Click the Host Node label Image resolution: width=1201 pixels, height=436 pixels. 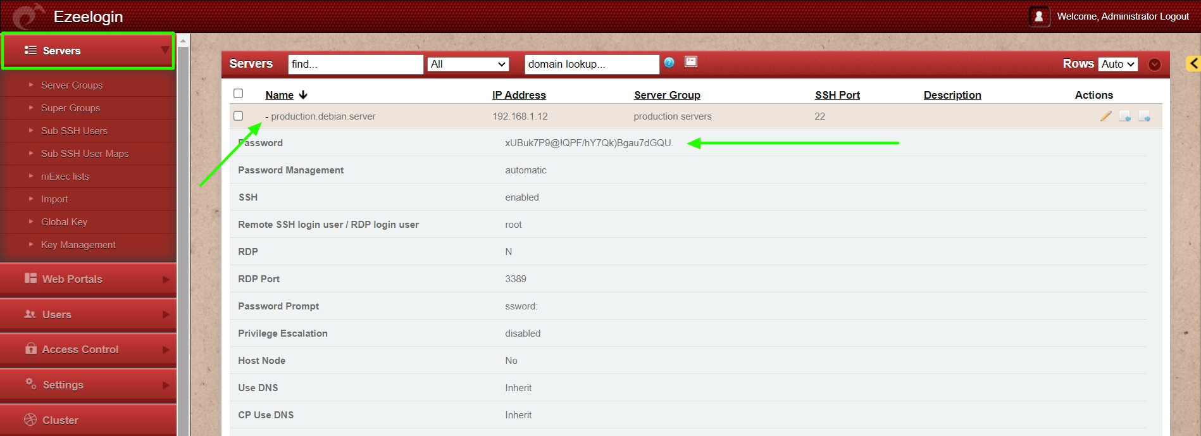(x=261, y=361)
